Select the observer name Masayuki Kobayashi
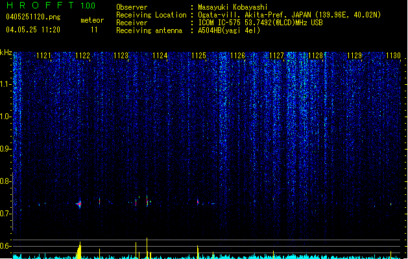 point(233,7)
